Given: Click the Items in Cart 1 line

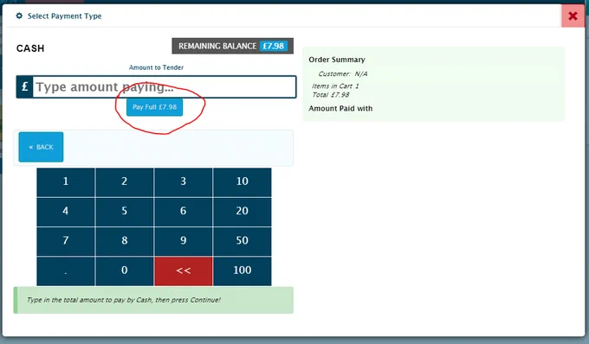Looking at the screenshot, I should click(x=335, y=86).
